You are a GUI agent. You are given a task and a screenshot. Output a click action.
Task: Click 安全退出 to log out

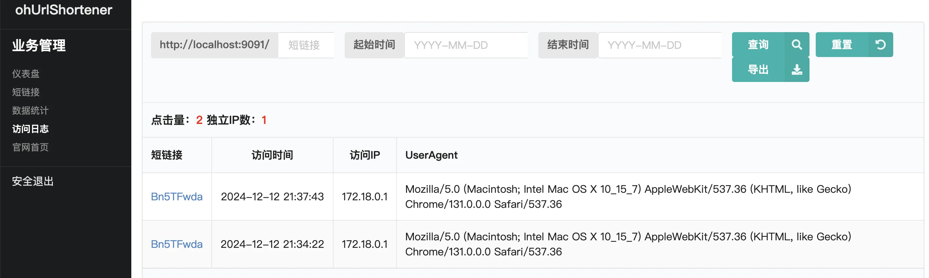pyautogui.click(x=33, y=181)
